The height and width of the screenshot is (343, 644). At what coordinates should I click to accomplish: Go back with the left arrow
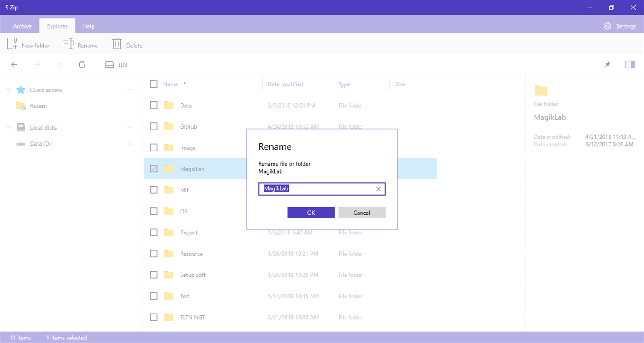14,65
